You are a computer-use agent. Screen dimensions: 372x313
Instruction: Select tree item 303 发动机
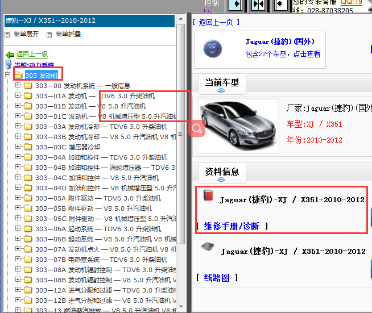click(x=42, y=76)
